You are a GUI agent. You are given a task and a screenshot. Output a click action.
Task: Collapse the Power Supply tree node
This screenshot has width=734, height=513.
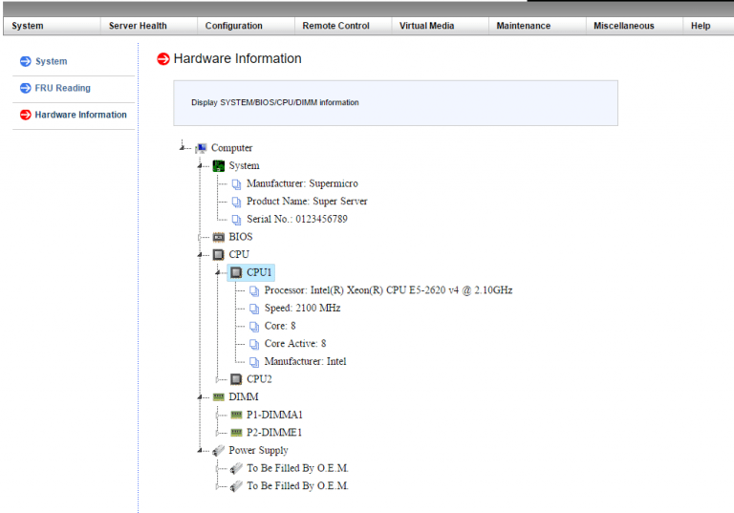click(200, 451)
